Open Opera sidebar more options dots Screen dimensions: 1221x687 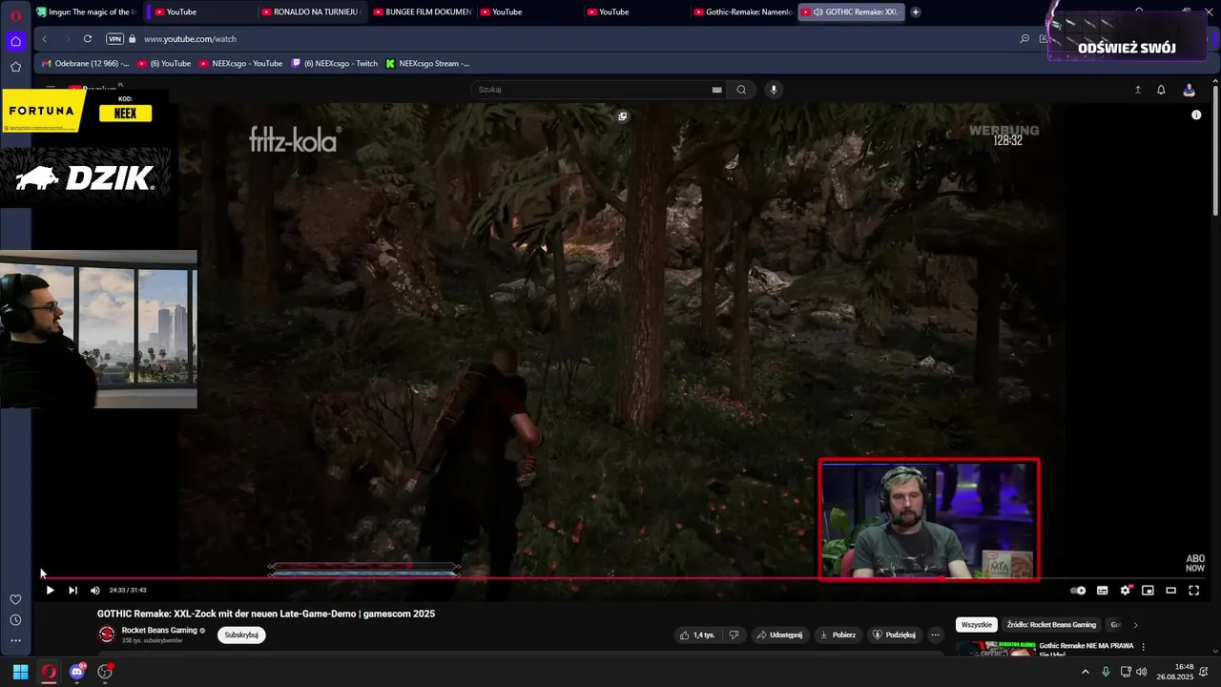pyautogui.click(x=15, y=641)
